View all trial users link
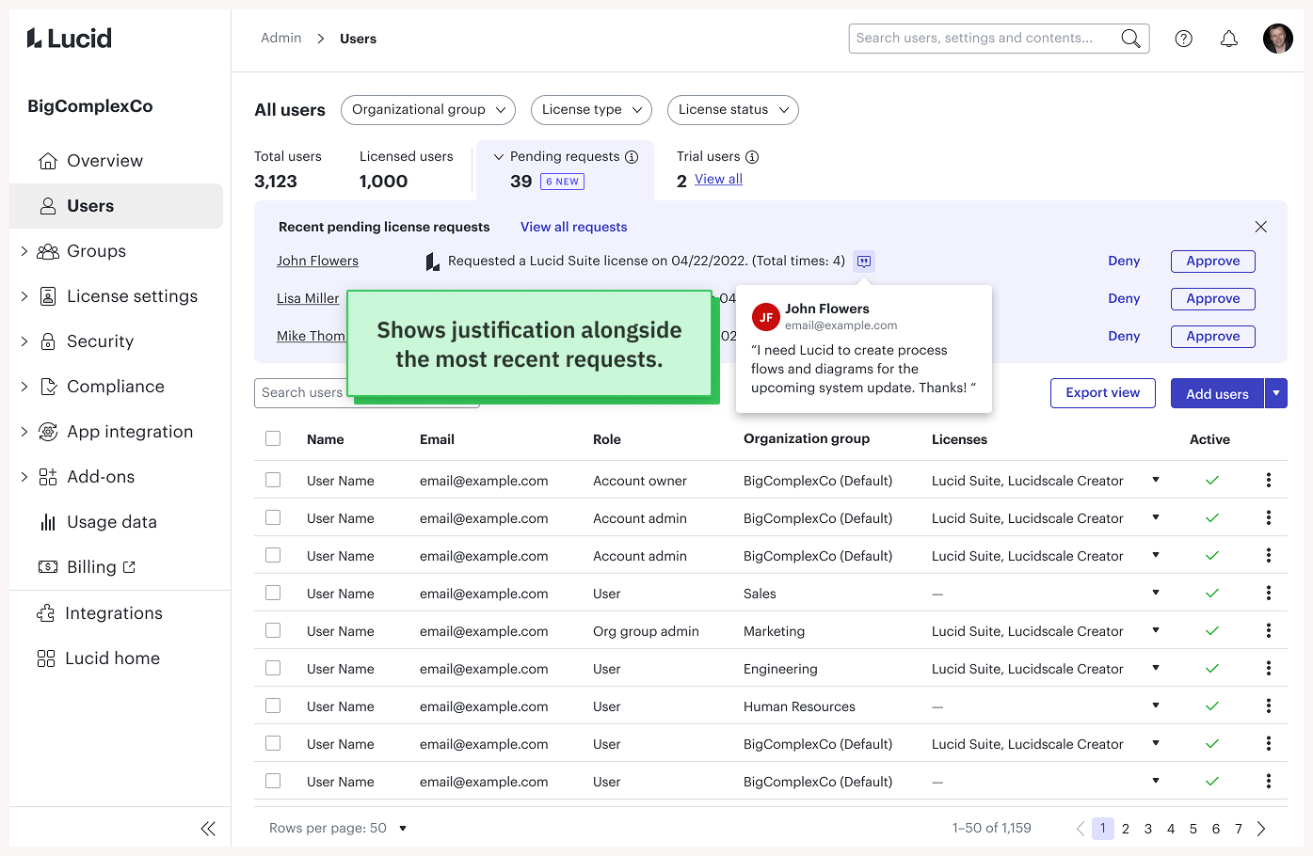 click(x=718, y=180)
